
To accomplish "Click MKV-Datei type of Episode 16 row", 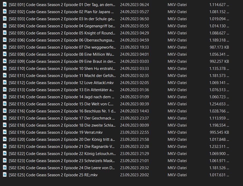I will 177,111.
